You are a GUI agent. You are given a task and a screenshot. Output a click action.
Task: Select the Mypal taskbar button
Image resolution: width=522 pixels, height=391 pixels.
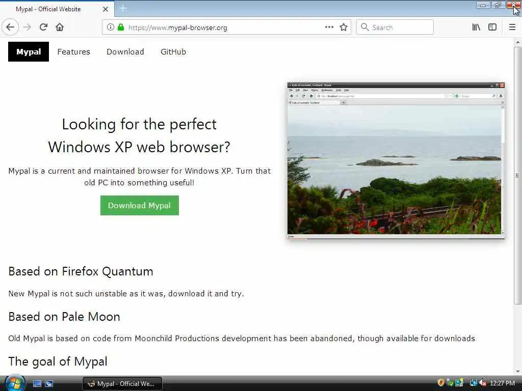click(122, 384)
